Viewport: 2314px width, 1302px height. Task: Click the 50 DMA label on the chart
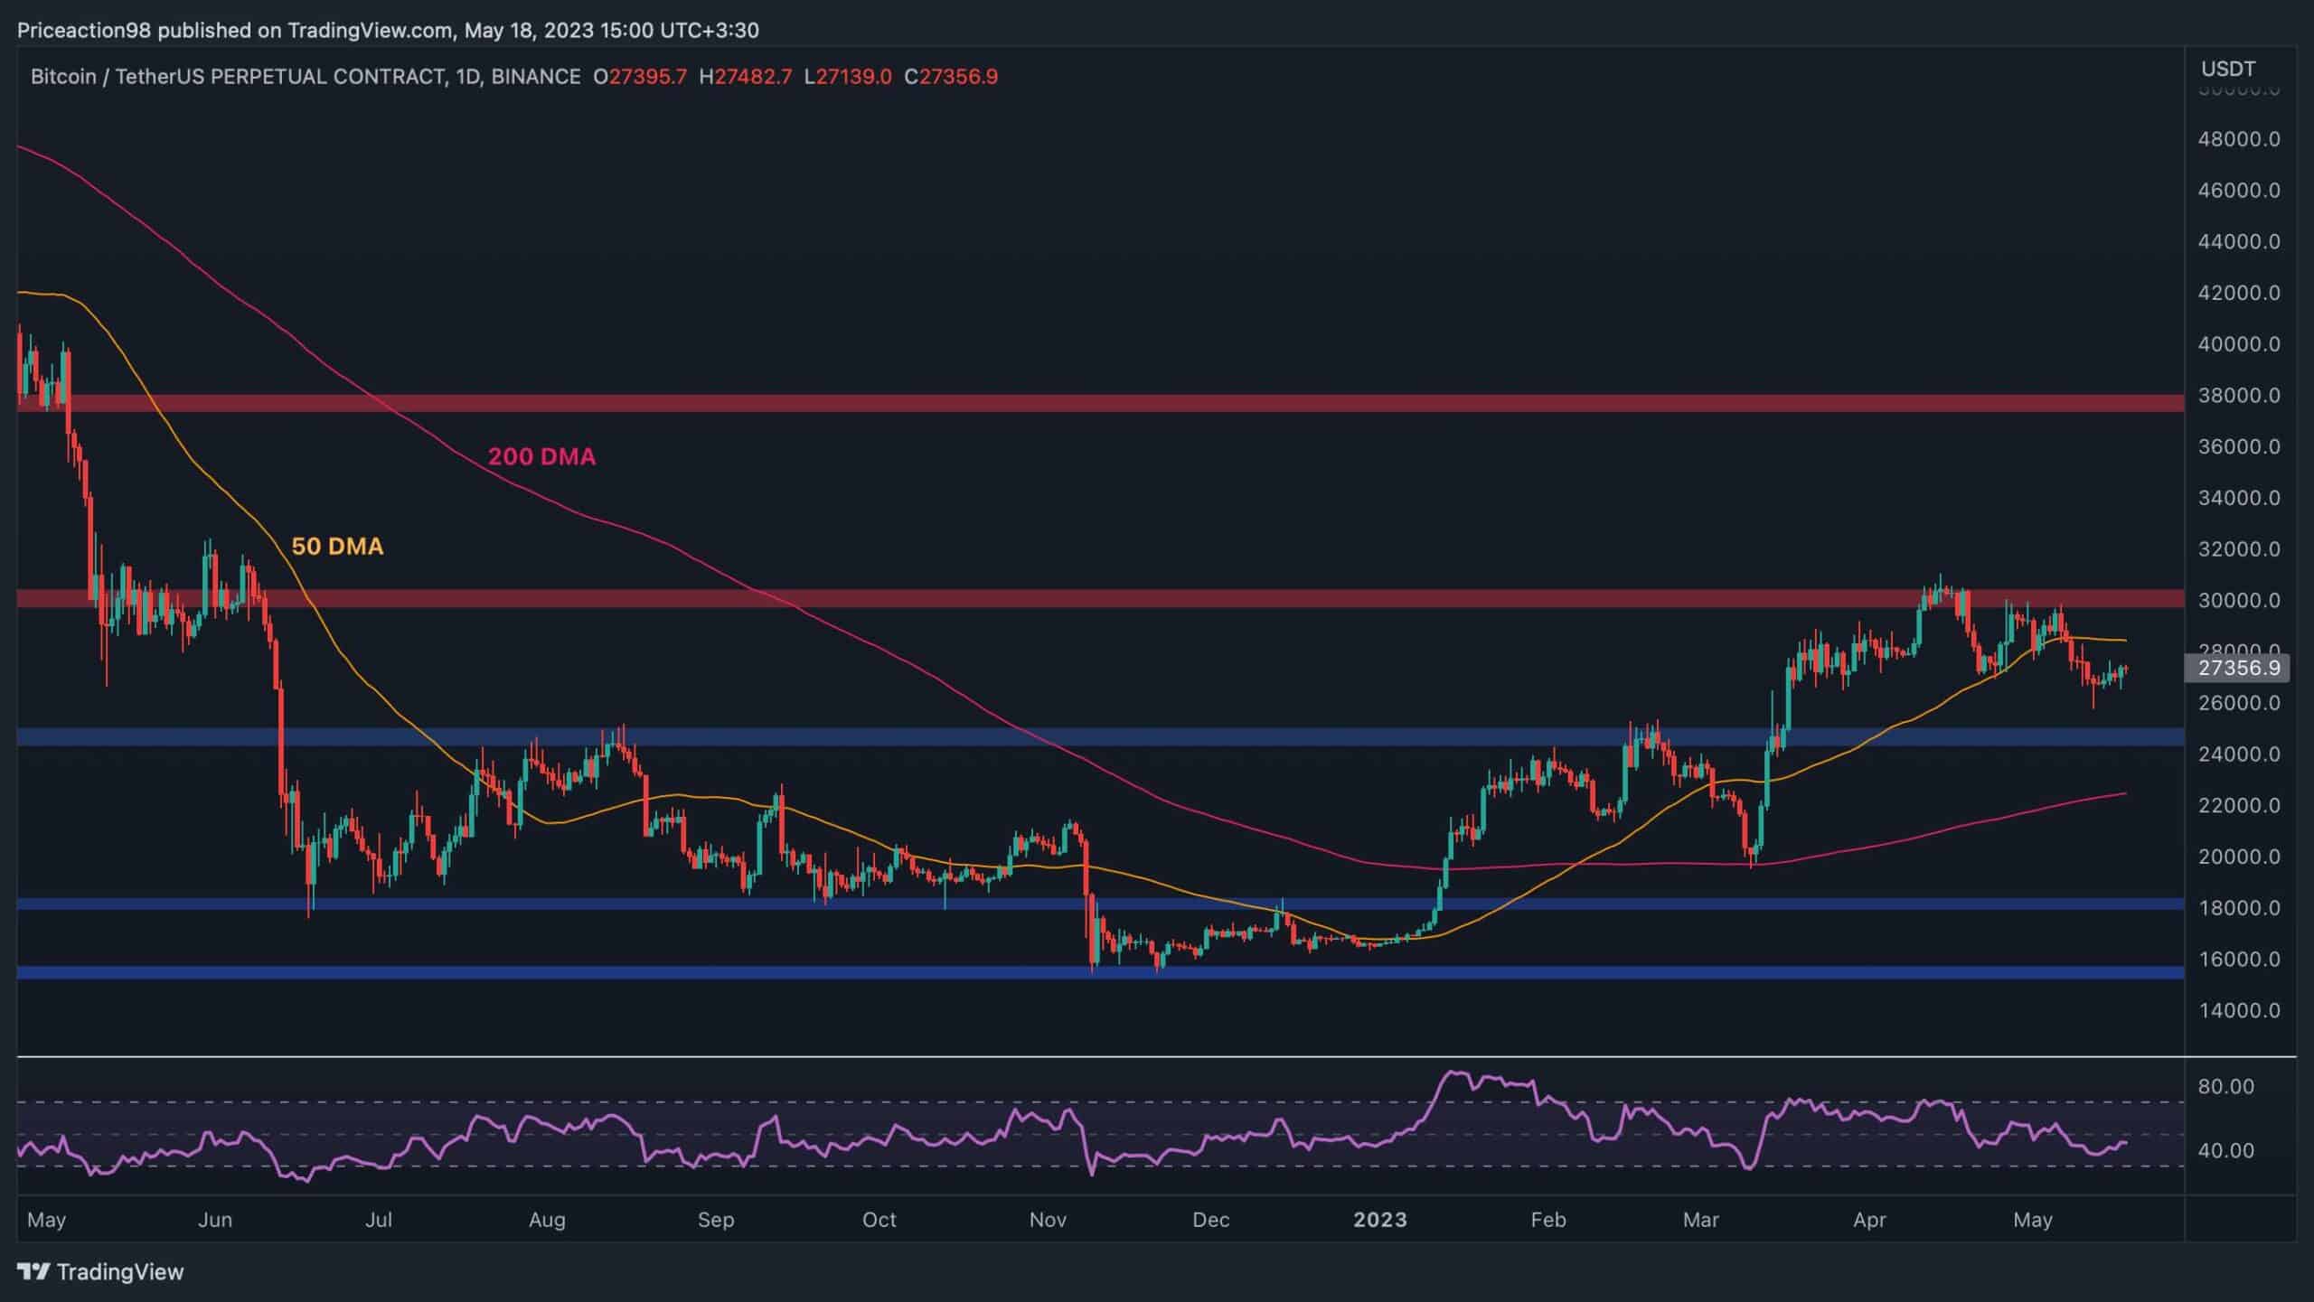click(x=336, y=547)
